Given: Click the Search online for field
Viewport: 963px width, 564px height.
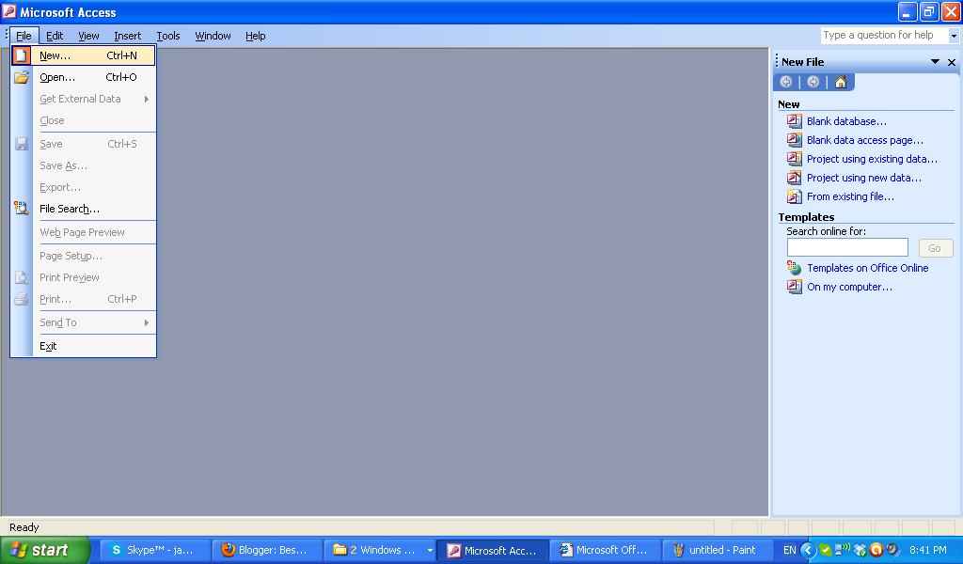Looking at the screenshot, I should [x=846, y=246].
